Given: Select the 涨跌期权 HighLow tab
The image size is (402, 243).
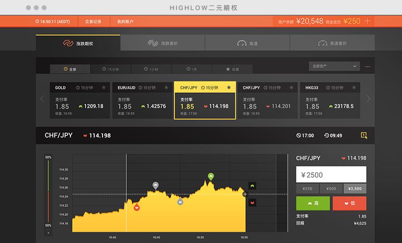Looking at the screenshot, I should [x=78, y=43].
